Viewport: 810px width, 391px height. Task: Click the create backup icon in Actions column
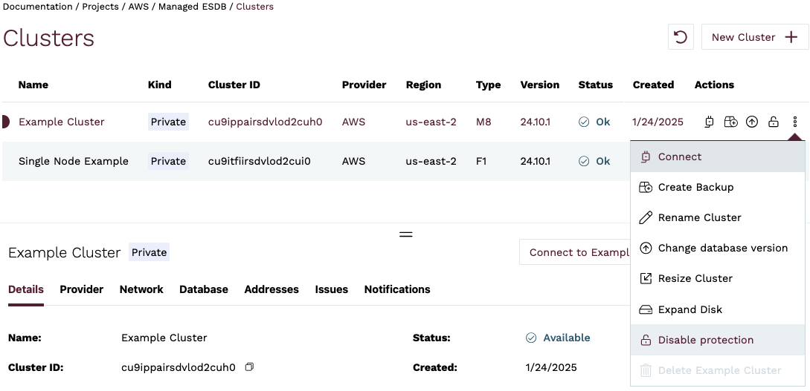click(731, 122)
